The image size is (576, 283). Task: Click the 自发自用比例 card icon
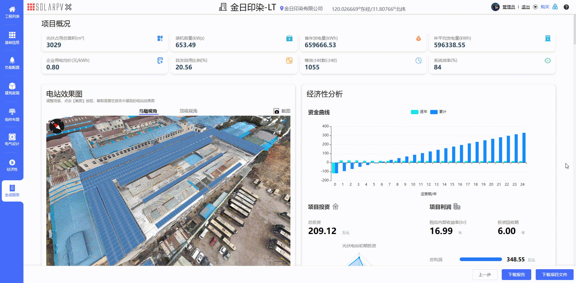[289, 61]
